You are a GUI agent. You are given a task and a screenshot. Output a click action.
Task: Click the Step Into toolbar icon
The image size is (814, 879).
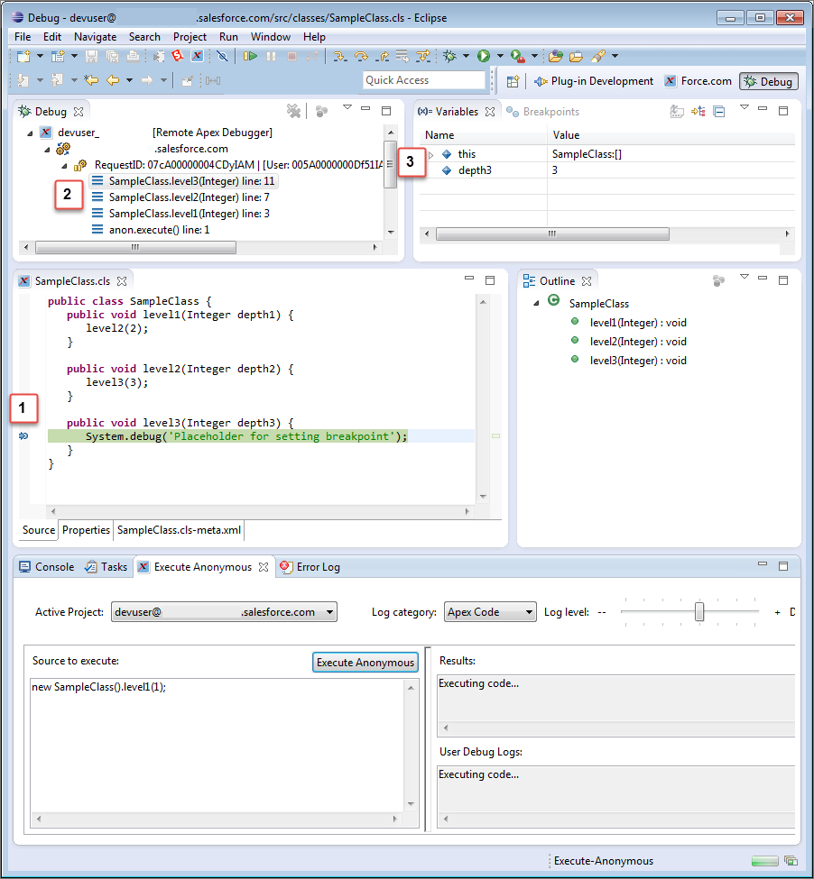339,56
